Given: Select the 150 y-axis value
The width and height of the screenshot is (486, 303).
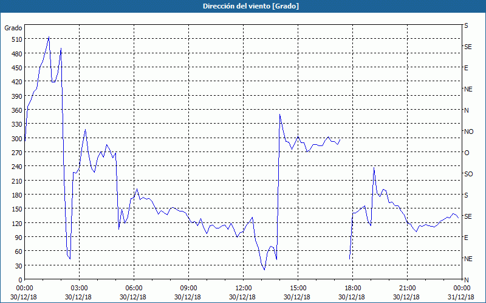Looking at the screenshot, I should tap(17, 209).
